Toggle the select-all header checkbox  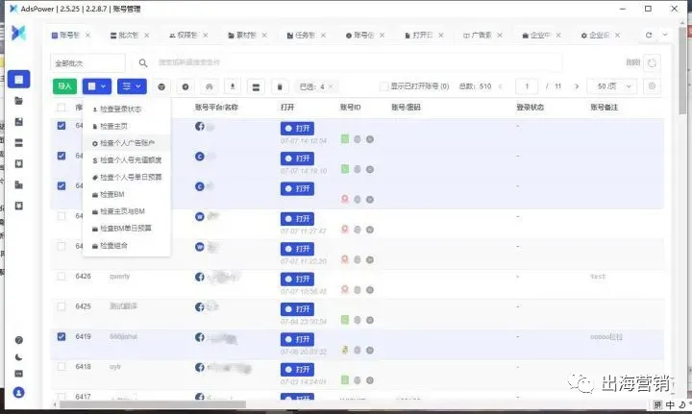(x=62, y=108)
